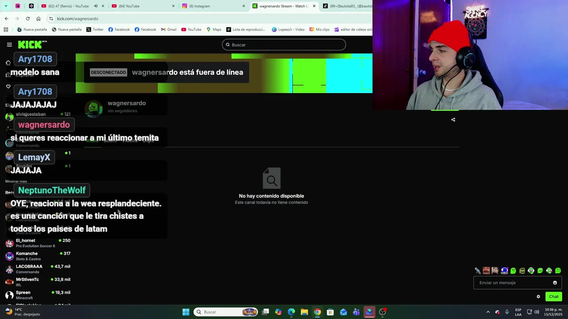This screenshot has height=319, width=568.
Task: Select the green smiling blob emote
Action: point(558,271)
